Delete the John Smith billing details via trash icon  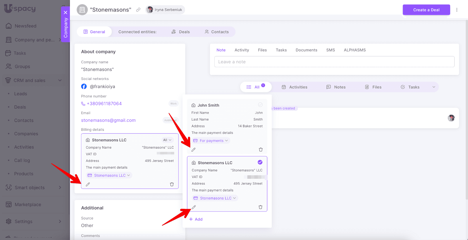pos(261,150)
